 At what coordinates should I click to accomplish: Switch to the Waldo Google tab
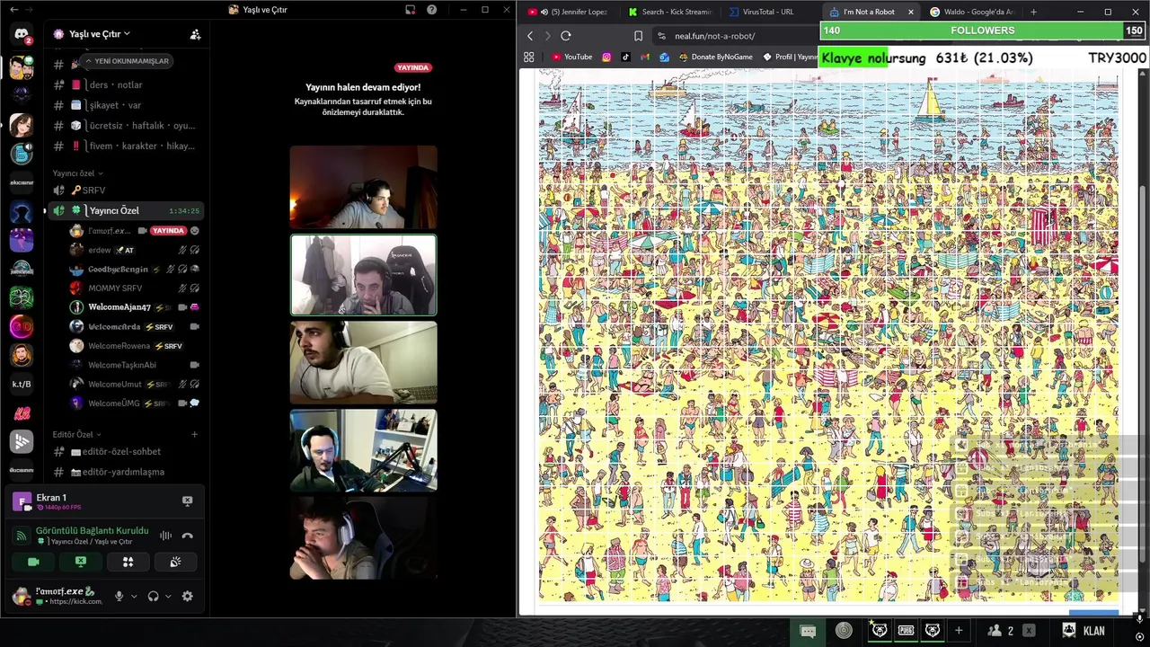click(x=973, y=12)
